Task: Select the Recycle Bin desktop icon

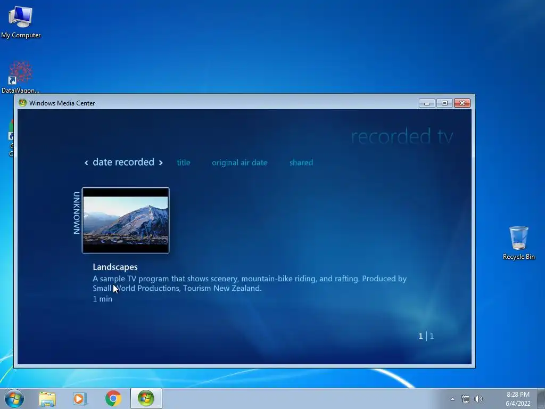Action: click(x=518, y=243)
